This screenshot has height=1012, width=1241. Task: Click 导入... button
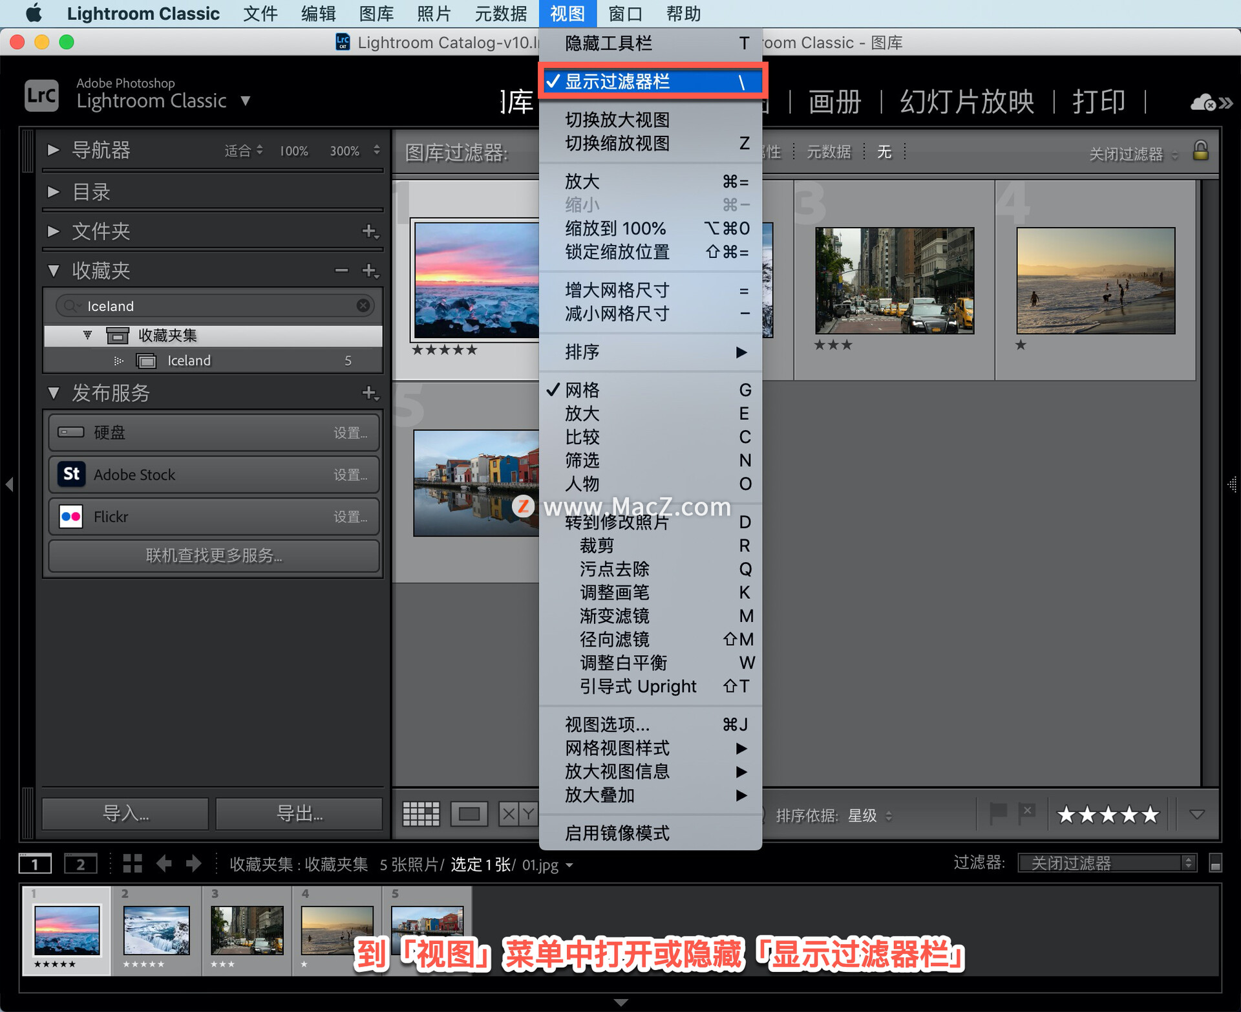[x=125, y=813]
